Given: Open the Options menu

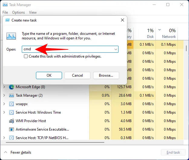Looking at the screenshot, I should [x=18, y=12].
